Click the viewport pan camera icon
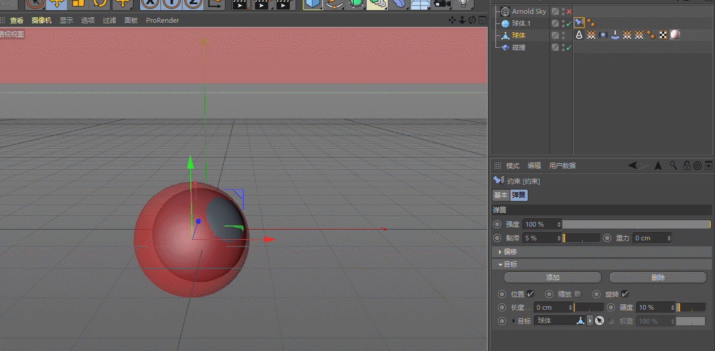This screenshot has width=715, height=351. [452, 20]
